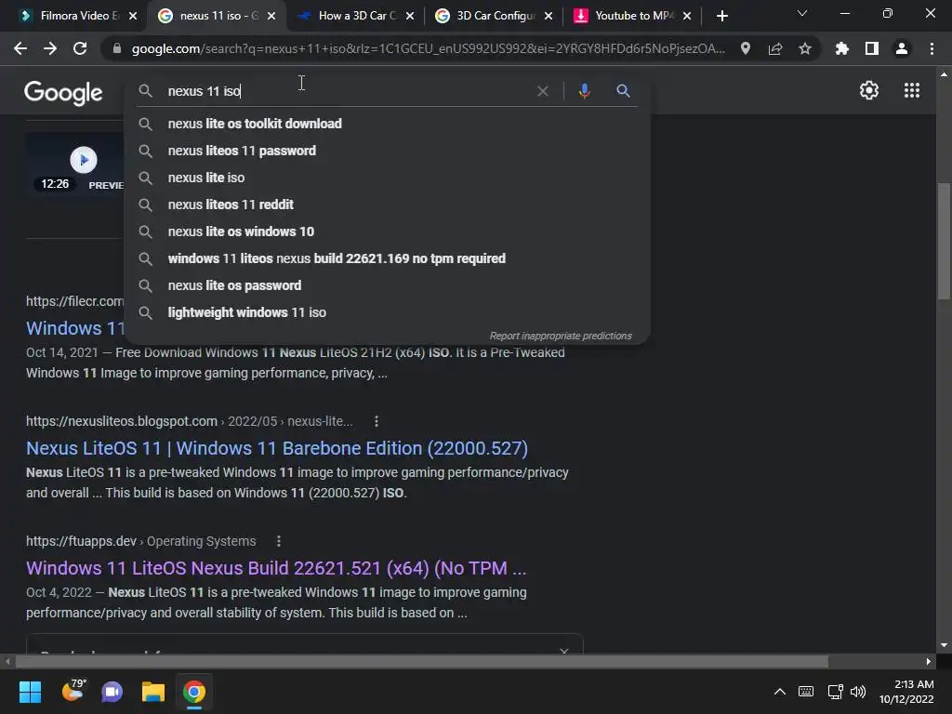The width and height of the screenshot is (952, 714).
Task: Close the Youtube to MP4 tab
Action: point(687,16)
